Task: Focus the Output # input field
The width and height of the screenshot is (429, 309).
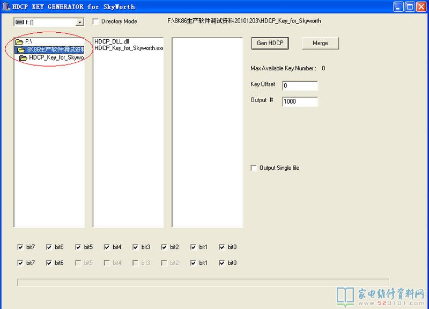Action: (300, 102)
